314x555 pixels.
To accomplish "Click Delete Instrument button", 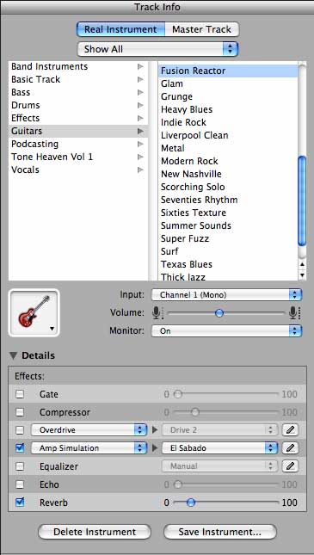I will click(x=95, y=532).
